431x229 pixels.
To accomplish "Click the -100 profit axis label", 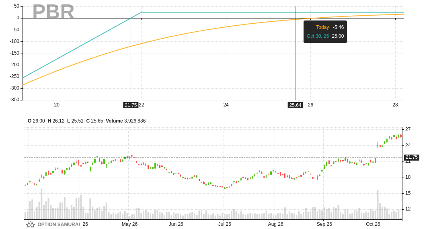I will click(14, 41).
